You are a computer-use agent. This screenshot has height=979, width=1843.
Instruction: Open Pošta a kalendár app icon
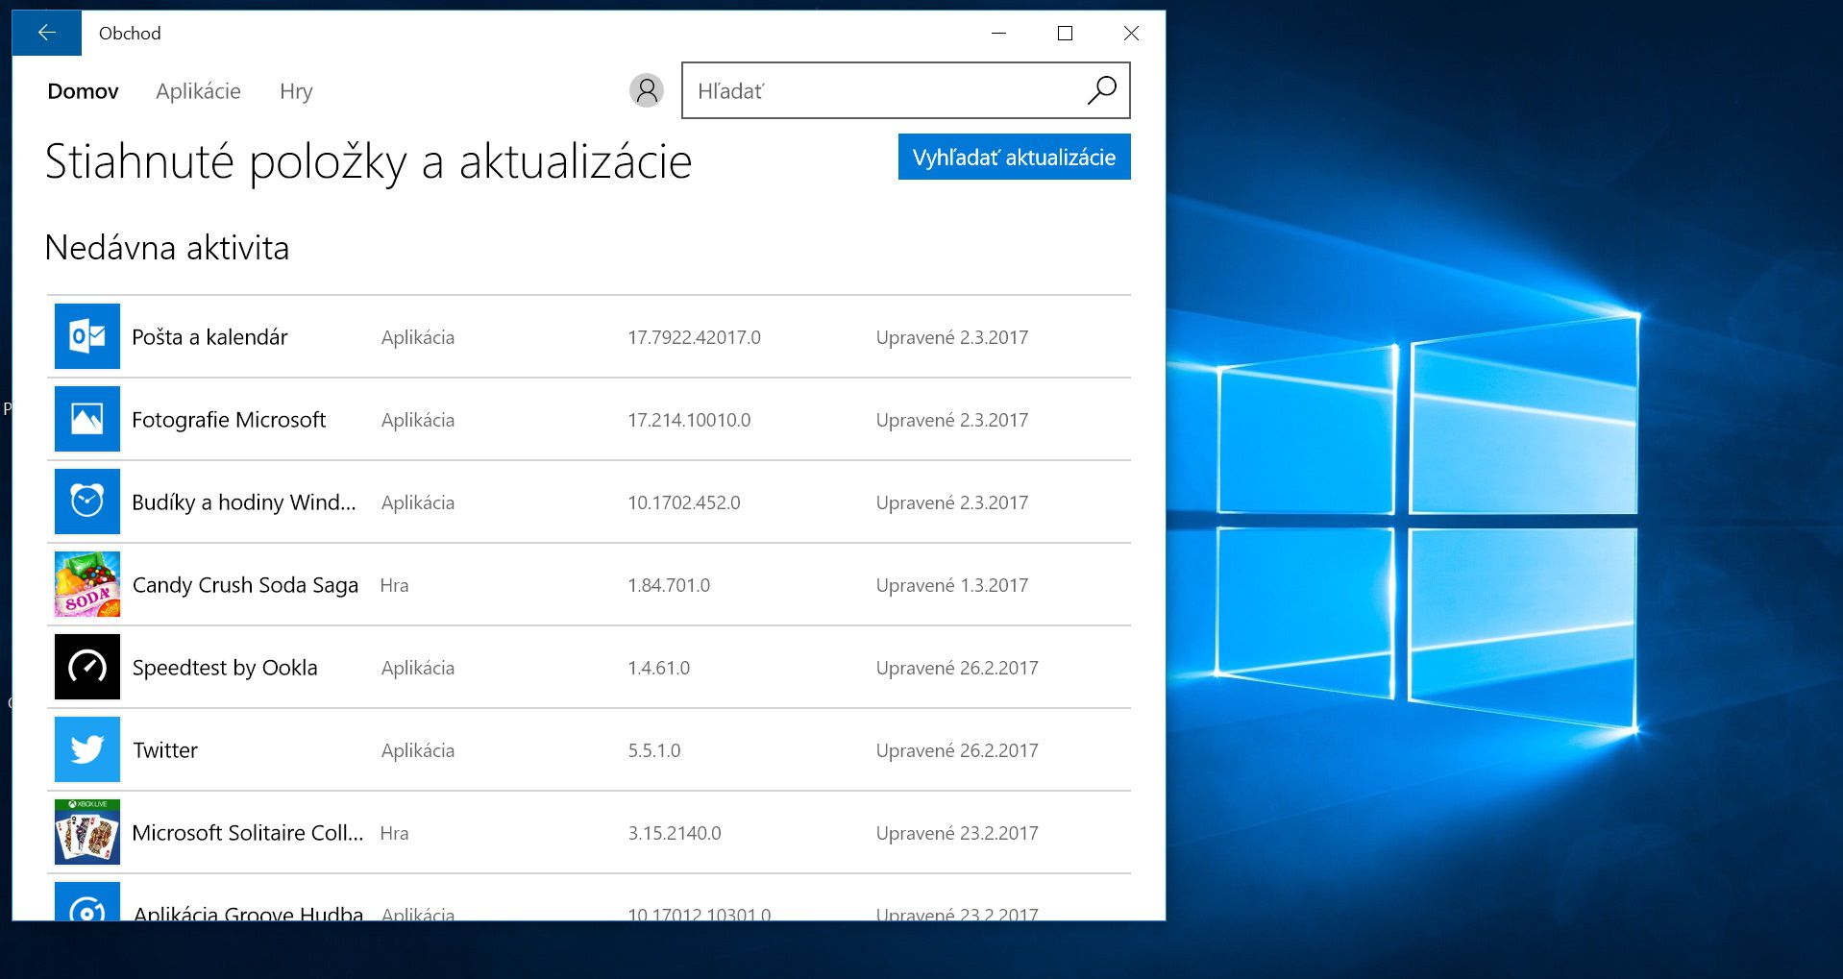point(87,336)
